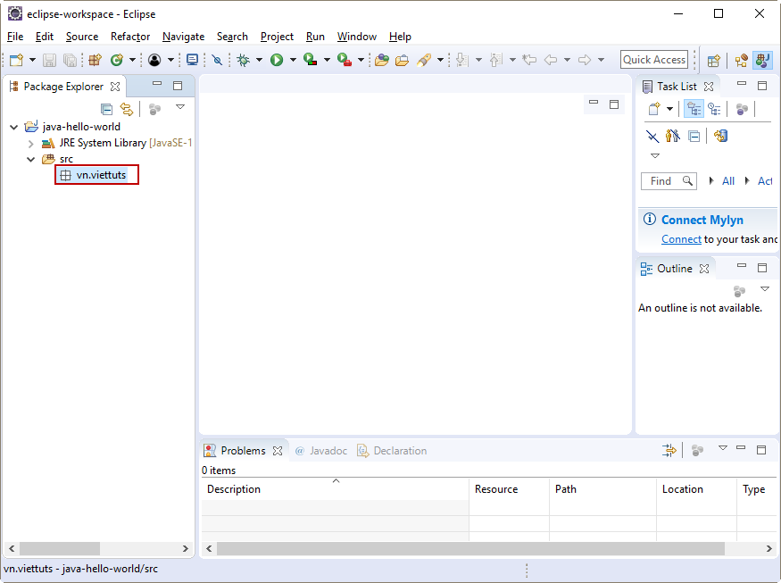Toggle Scheduled presentation in Task List

pos(715,109)
